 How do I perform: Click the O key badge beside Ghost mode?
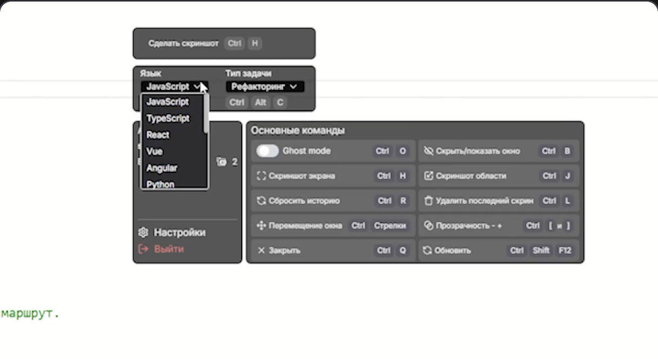[x=402, y=151]
